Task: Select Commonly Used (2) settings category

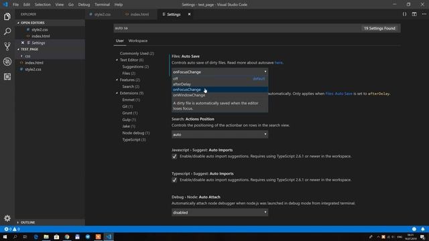Action: [137, 54]
